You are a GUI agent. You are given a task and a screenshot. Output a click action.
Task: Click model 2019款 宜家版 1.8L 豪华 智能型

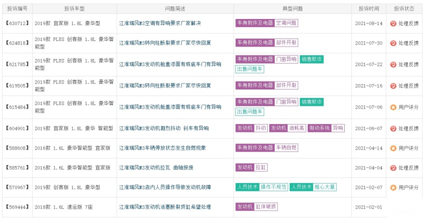(x=74, y=128)
